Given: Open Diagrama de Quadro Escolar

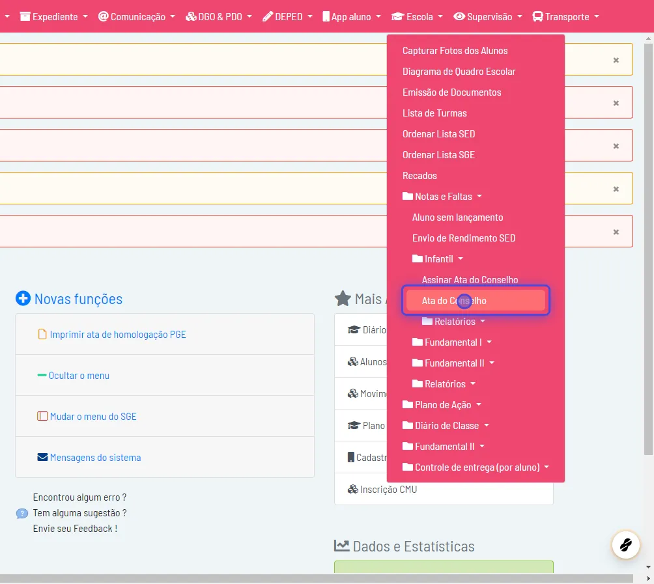Looking at the screenshot, I should [x=459, y=71].
